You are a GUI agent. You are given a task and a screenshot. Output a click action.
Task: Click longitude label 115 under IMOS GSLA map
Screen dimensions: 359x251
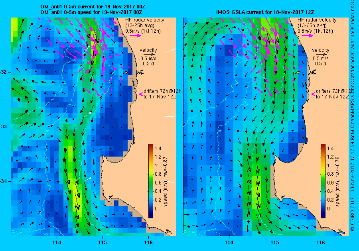click(275, 243)
